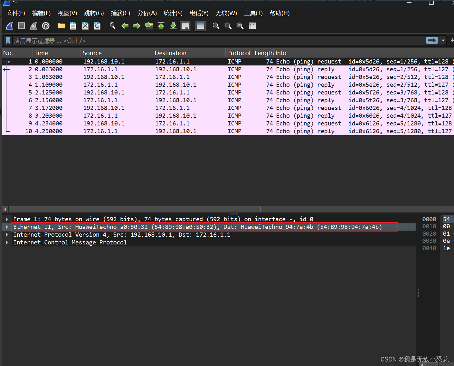The image size is (454, 366).
Task: Close the current capture file
Action: point(85,26)
